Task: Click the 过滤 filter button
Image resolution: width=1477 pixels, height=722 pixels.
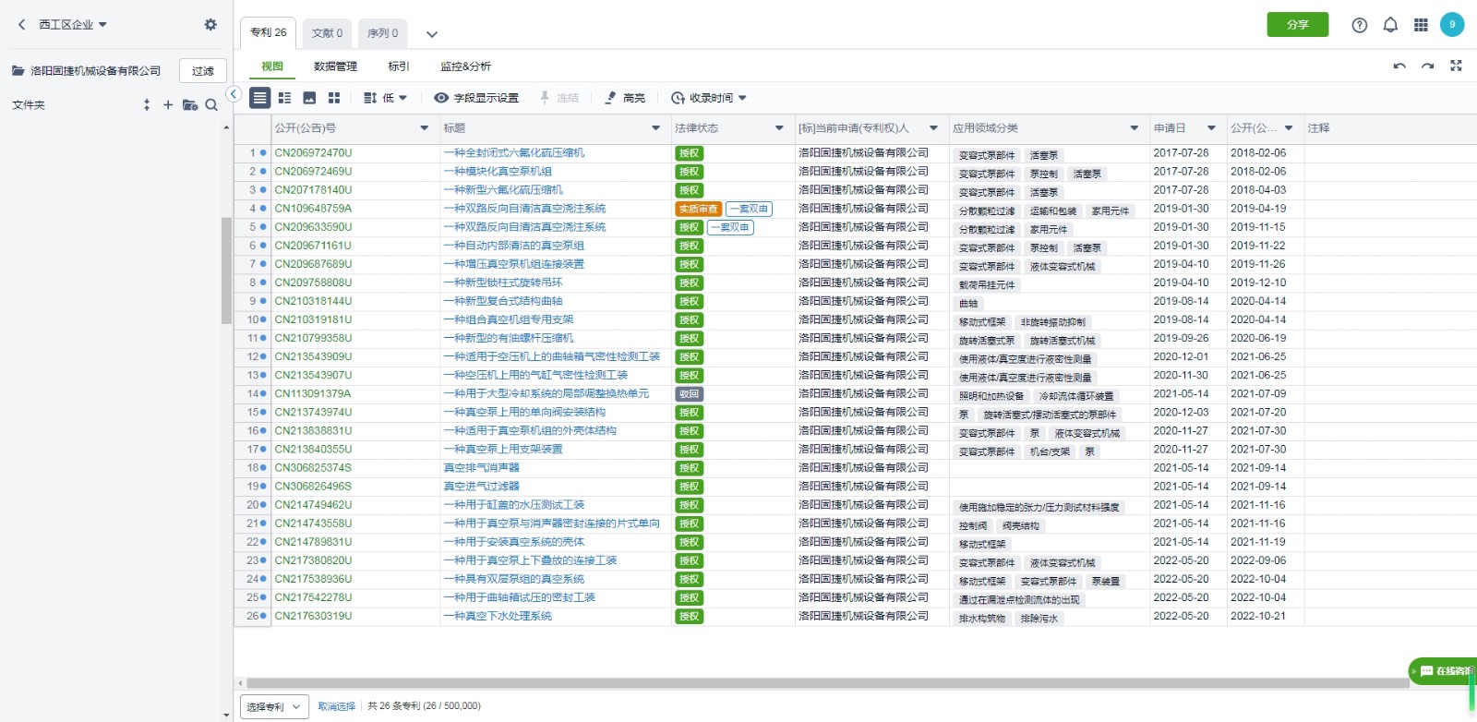Action: [x=203, y=71]
